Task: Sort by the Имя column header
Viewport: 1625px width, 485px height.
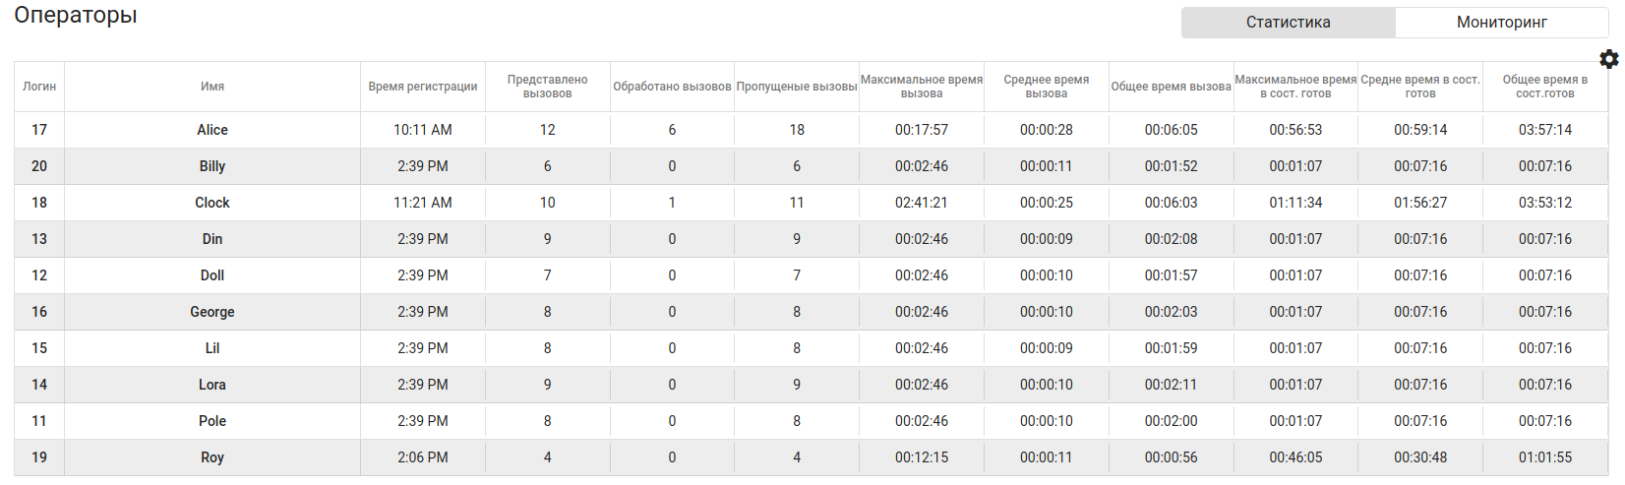Action: [x=212, y=87]
